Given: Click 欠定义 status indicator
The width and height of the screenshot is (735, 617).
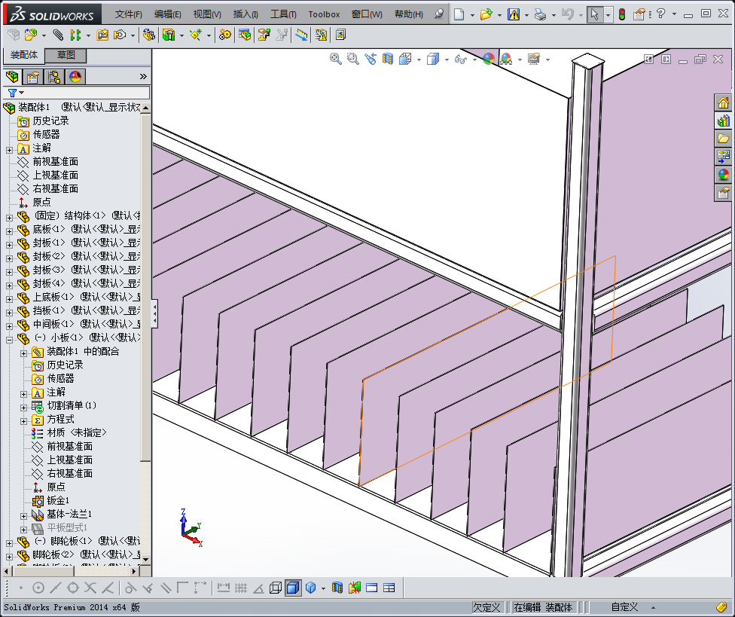Looking at the screenshot, I should pos(486,607).
